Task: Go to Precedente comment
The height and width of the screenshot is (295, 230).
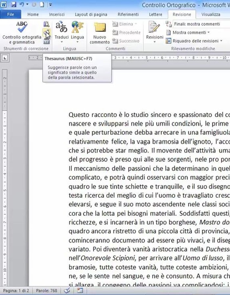Action: click(x=126, y=33)
